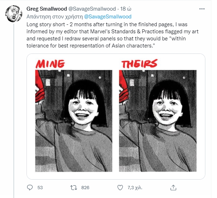
Task: Open the share upload icon menu
Action: (x=173, y=187)
